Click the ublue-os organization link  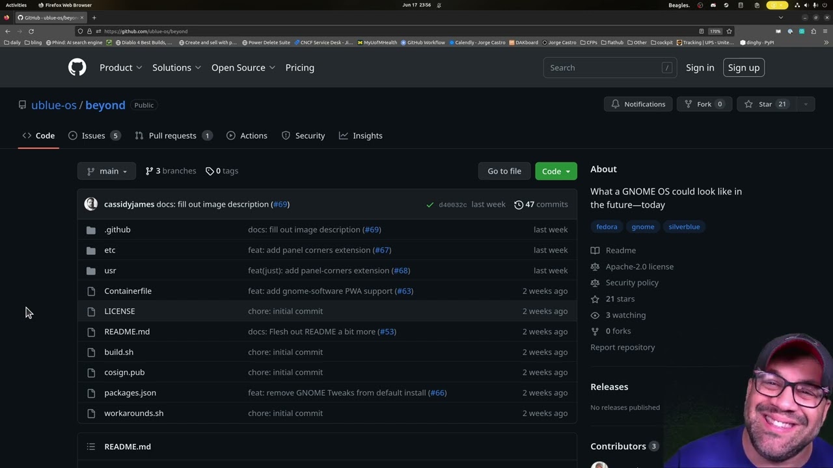click(54, 105)
